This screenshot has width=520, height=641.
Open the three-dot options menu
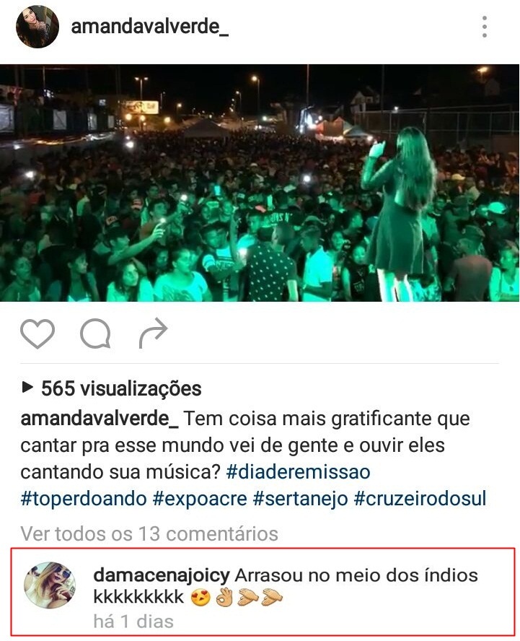pyautogui.click(x=485, y=27)
